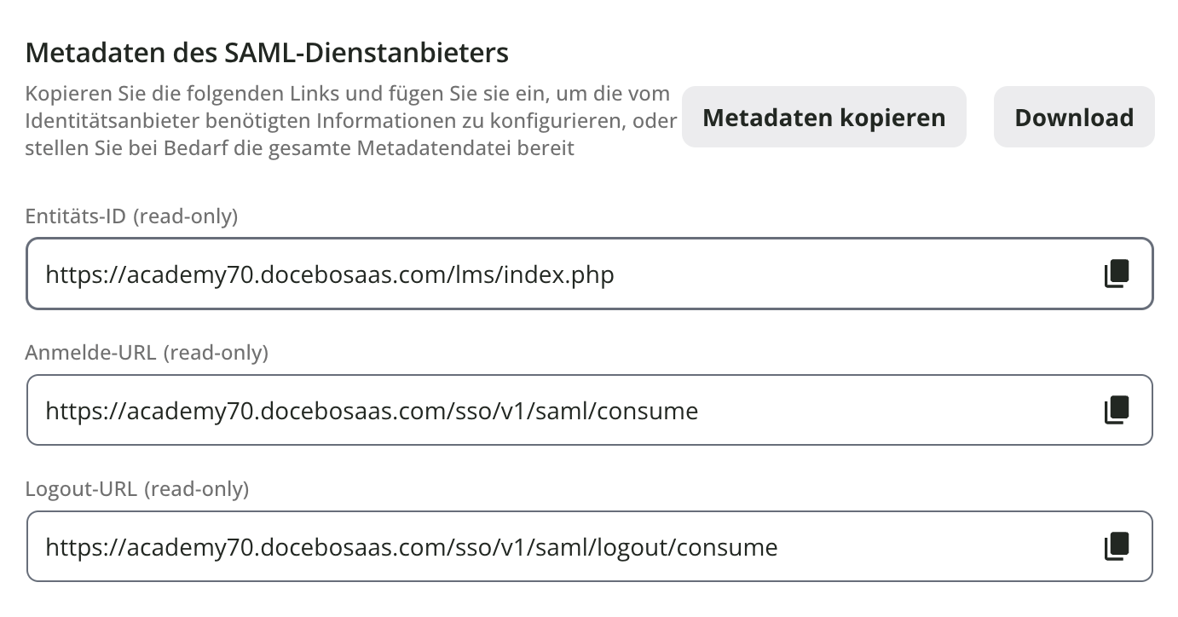
Task: Copy the Entitäts-ID URL with copy icon
Action: tap(1117, 274)
